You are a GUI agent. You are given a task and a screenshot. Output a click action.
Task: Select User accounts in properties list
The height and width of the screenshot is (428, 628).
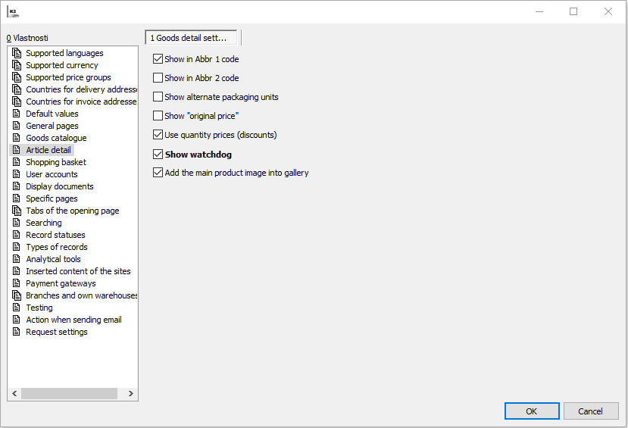coord(52,174)
